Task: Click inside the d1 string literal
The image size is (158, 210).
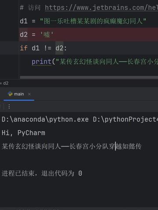Action: pos(93,21)
